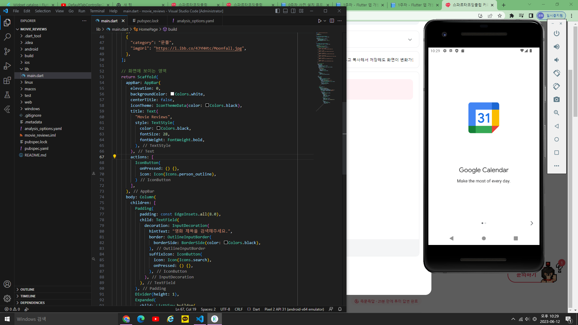Expand the DEPENDENCIES section
The height and width of the screenshot is (325, 578).
pos(53,303)
